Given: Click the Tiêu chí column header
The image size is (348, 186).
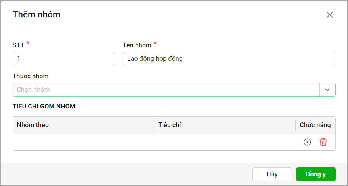Looking at the screenshot, I should pyautogui.click(x=170, y=125).
